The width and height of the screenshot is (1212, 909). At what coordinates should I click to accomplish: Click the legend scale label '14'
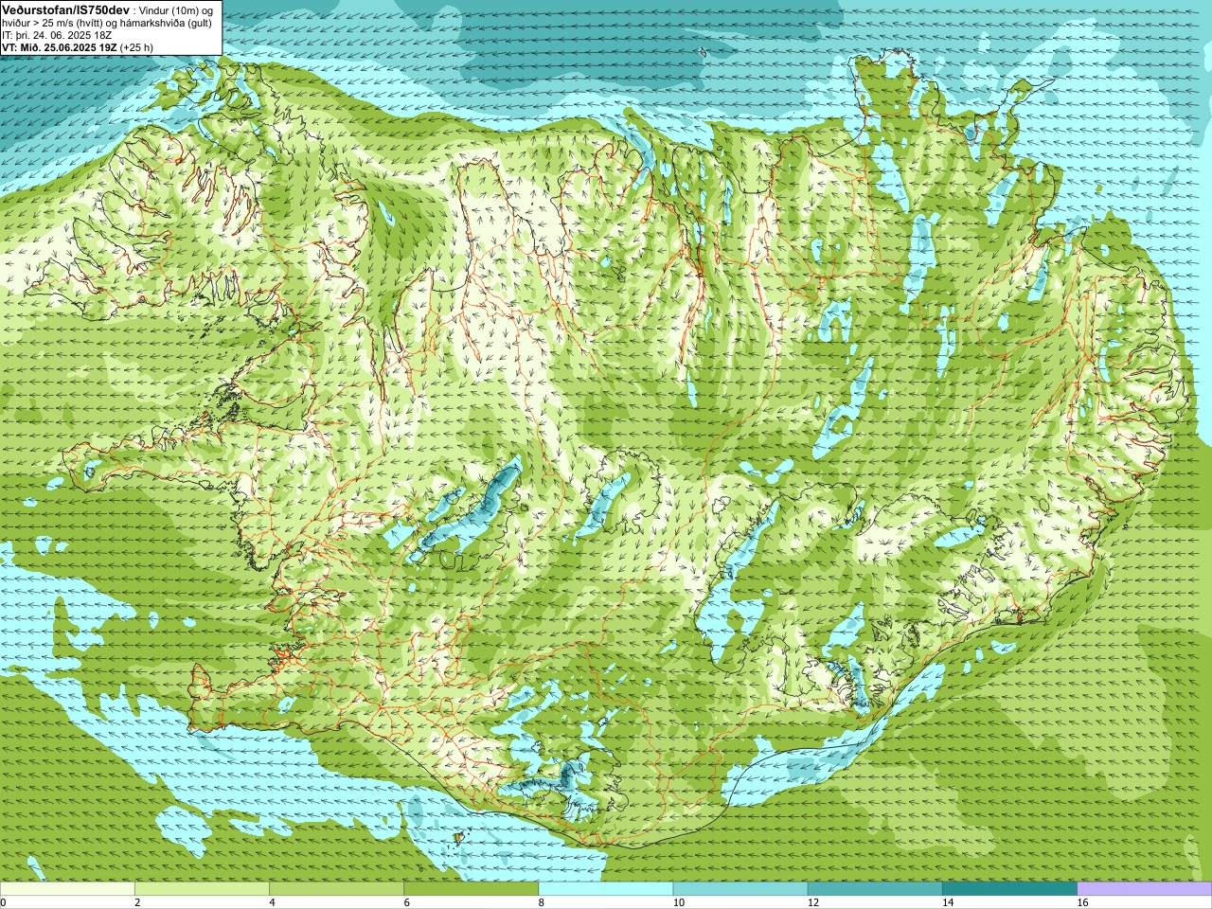pyautogui.click(x=948, y=903)
